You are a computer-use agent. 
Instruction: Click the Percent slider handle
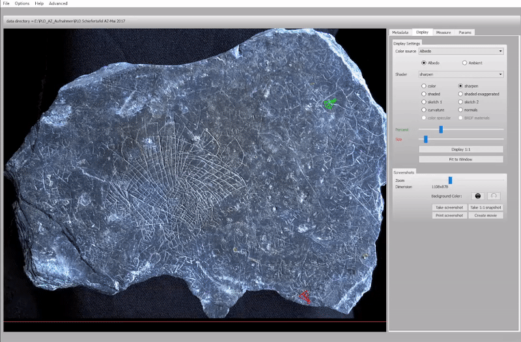click(441, 130)
